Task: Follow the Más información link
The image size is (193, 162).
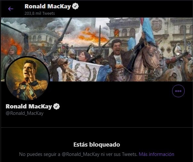Action: [x=156, y=154]
